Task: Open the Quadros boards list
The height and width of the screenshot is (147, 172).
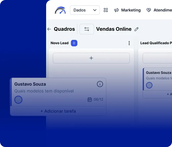Action: click(x=64, y=29)
